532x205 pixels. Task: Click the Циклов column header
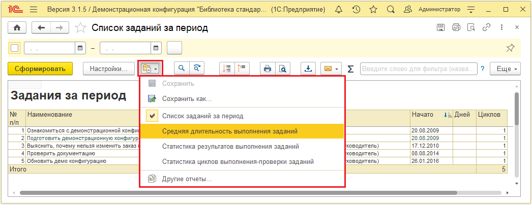click(x=491, y=118)
